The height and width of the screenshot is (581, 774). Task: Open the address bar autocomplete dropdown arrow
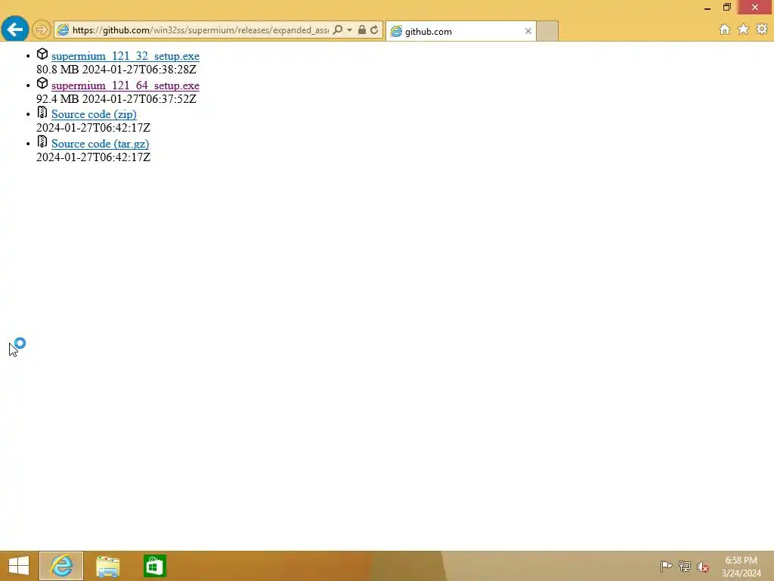349,30
